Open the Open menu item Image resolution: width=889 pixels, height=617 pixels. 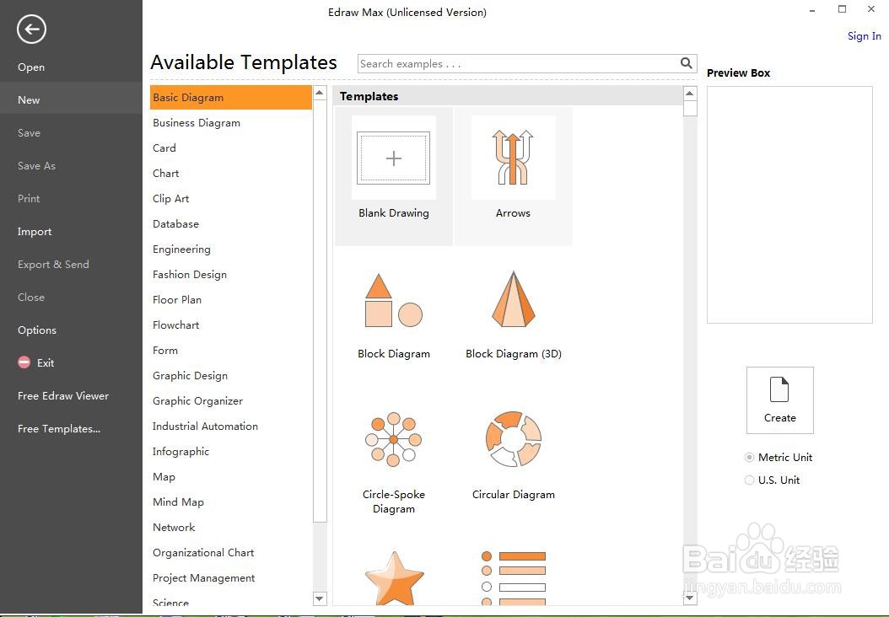31,67
